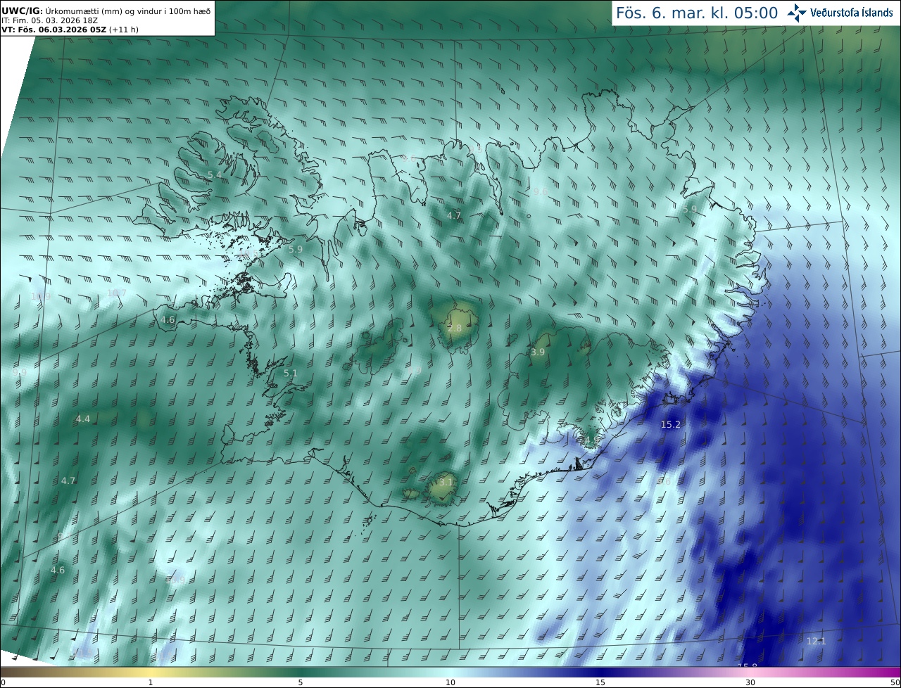Click the pink 30 mm color on the scale

pyautogui.click(x=750, y=673)
